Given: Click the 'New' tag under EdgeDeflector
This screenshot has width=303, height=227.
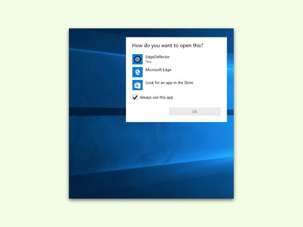Looking at the screenshot, I should [148, 62].
